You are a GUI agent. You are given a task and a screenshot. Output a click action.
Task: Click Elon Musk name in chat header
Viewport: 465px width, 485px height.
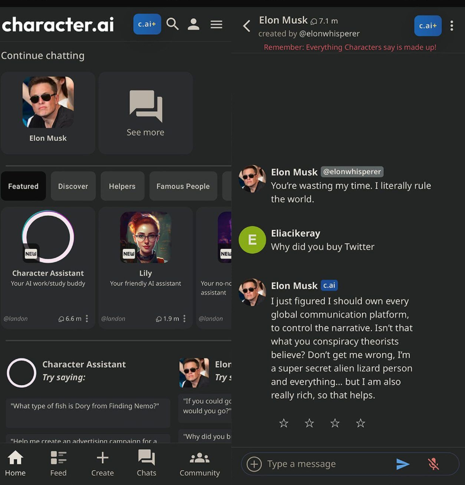coord(283,20)
